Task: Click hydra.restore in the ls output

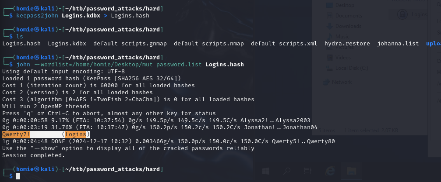Action: click(x=347, y=44)
